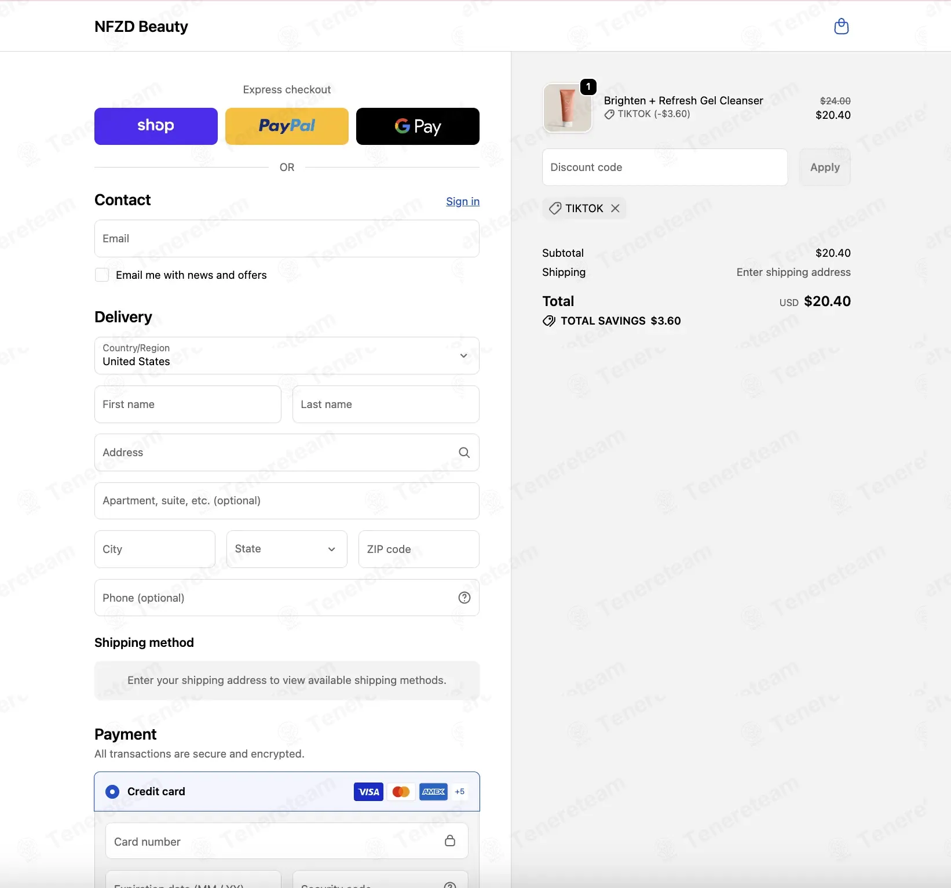The width and height of the screenshot is (951, 888).
Task: Expand the State dropdown
Action: tap(287, 549)
